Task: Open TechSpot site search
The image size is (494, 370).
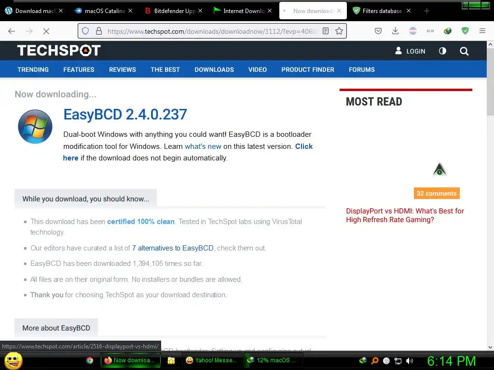Action: tap(464, 51)
